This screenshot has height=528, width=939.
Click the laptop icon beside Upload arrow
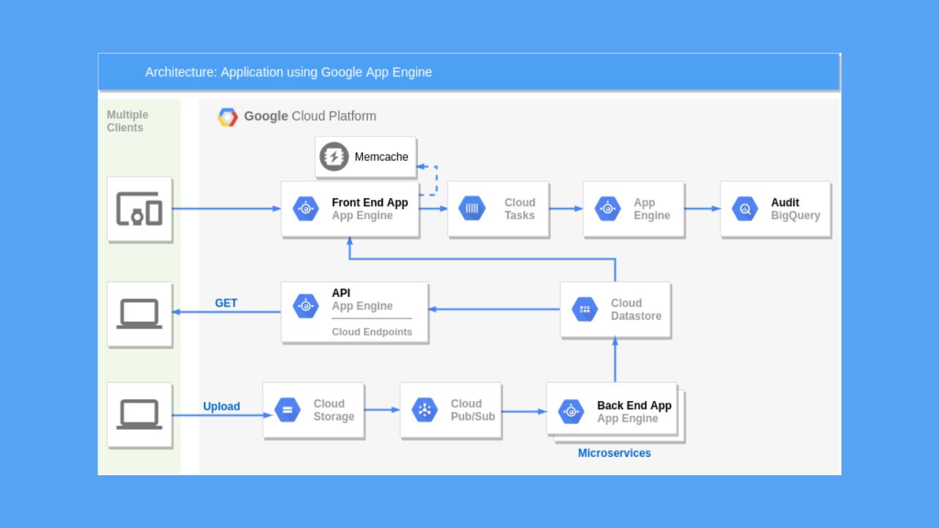140,414
